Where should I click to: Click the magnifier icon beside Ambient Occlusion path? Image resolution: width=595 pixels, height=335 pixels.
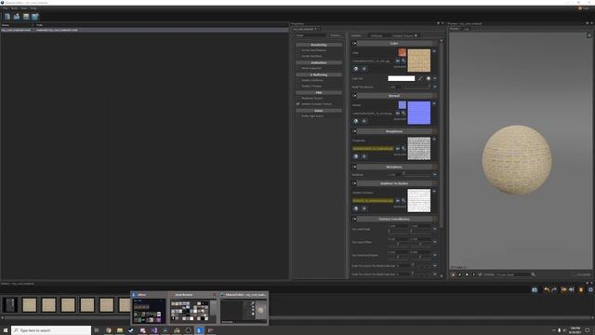403,201
